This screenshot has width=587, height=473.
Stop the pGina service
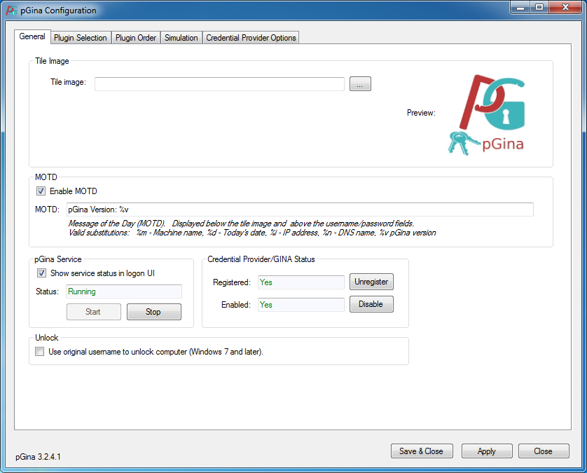point(154,312)
